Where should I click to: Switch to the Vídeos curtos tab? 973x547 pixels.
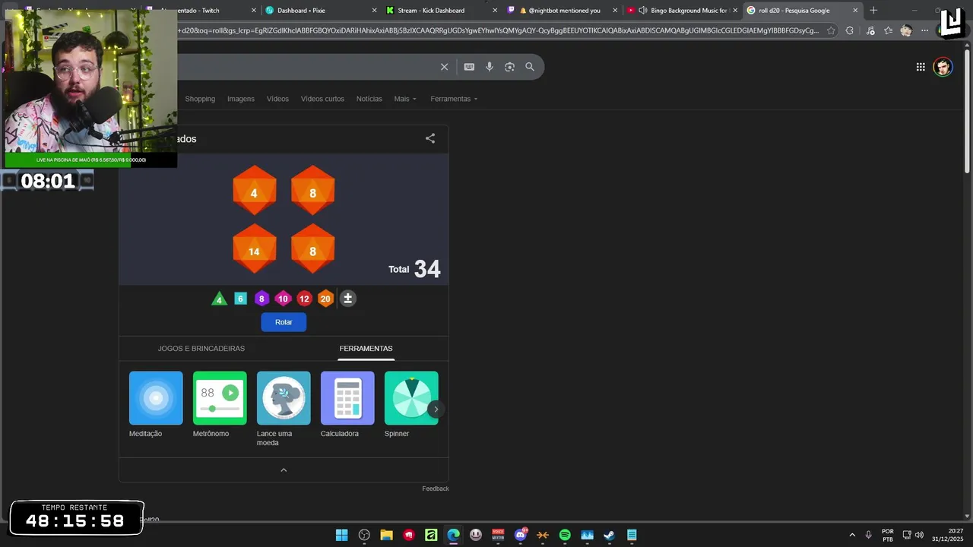pos(322,99)
